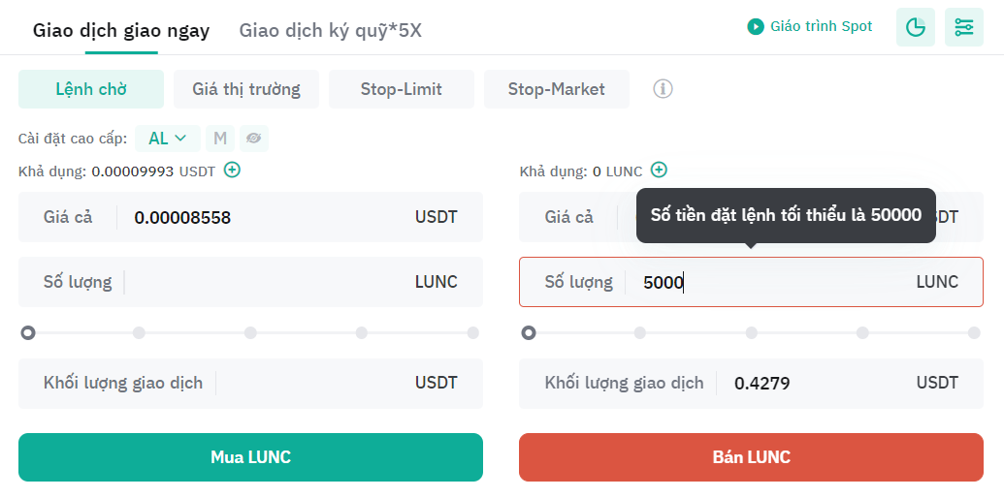Select the Stop-Limit order type
Image resolution: width=1004 pixels, height=498 pixels.
click(402, 89)
